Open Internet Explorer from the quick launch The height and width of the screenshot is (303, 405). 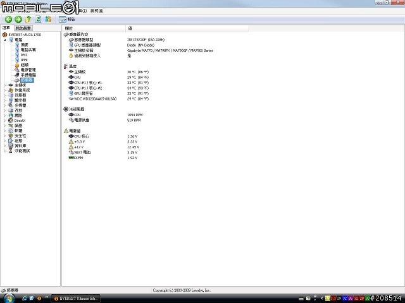pos(25,298)
